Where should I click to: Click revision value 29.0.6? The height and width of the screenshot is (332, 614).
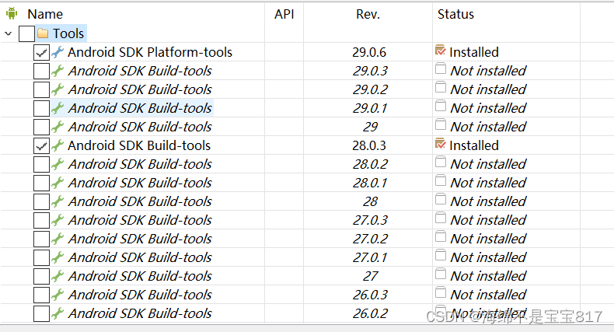369,52
